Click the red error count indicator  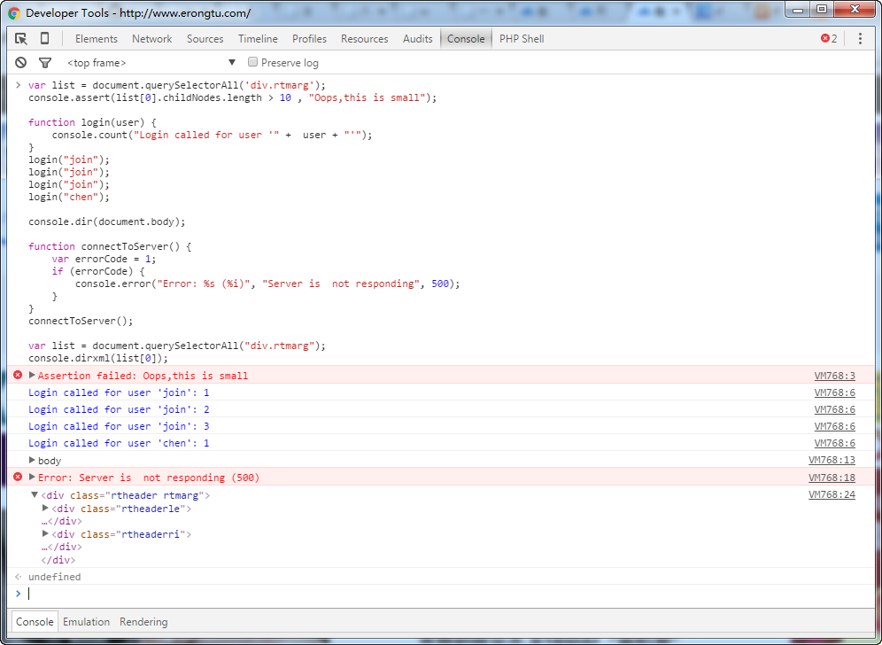(x=829, y=38)
